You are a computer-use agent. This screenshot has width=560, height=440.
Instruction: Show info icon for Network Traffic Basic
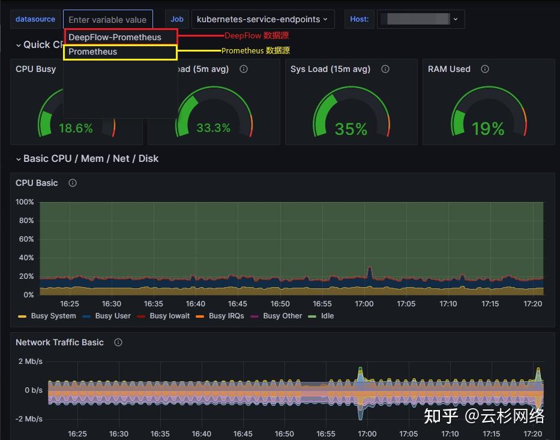click(x=118, y=342)
